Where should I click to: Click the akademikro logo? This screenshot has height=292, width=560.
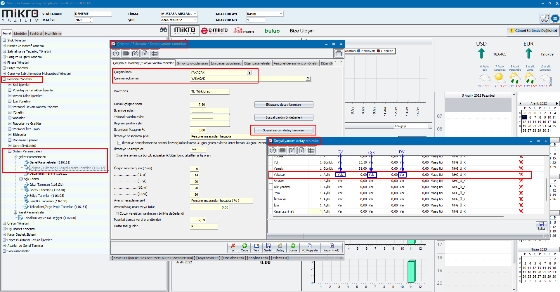point(243,31)
